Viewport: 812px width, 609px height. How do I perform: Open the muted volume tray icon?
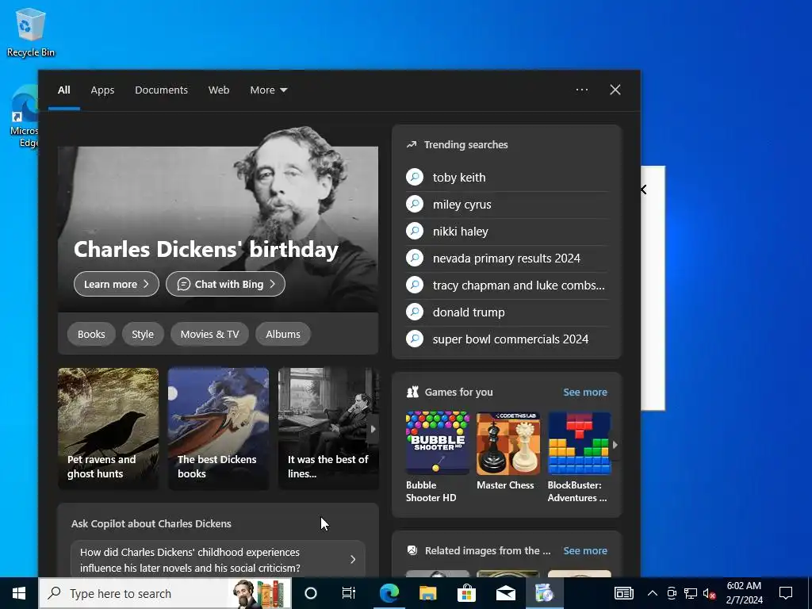pos(710,593)
